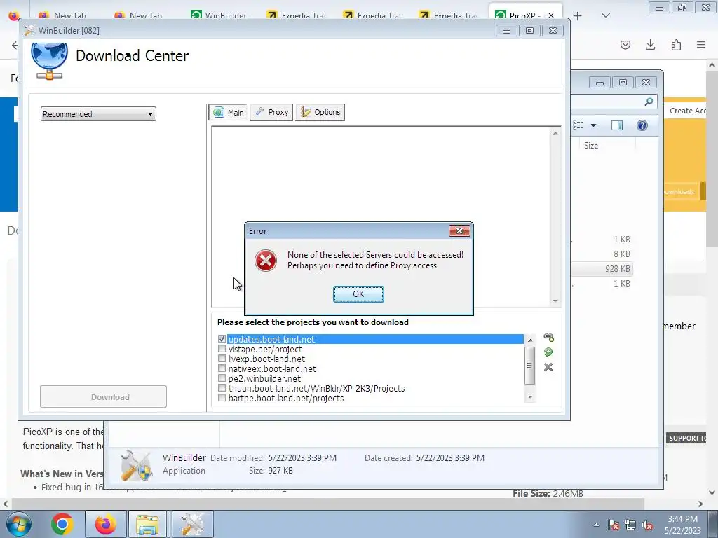Select the updates.boot-land.net server entry
Screen dimensions: 718x538
[375, 339]
